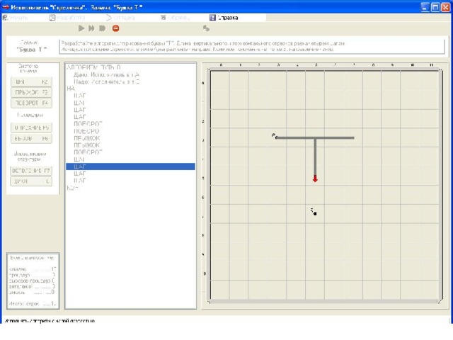Stop execution with the red stop icon
Image resolution: width=453 pixels, height=340 pixels.
pyautogui.click(x=116, y=28)
